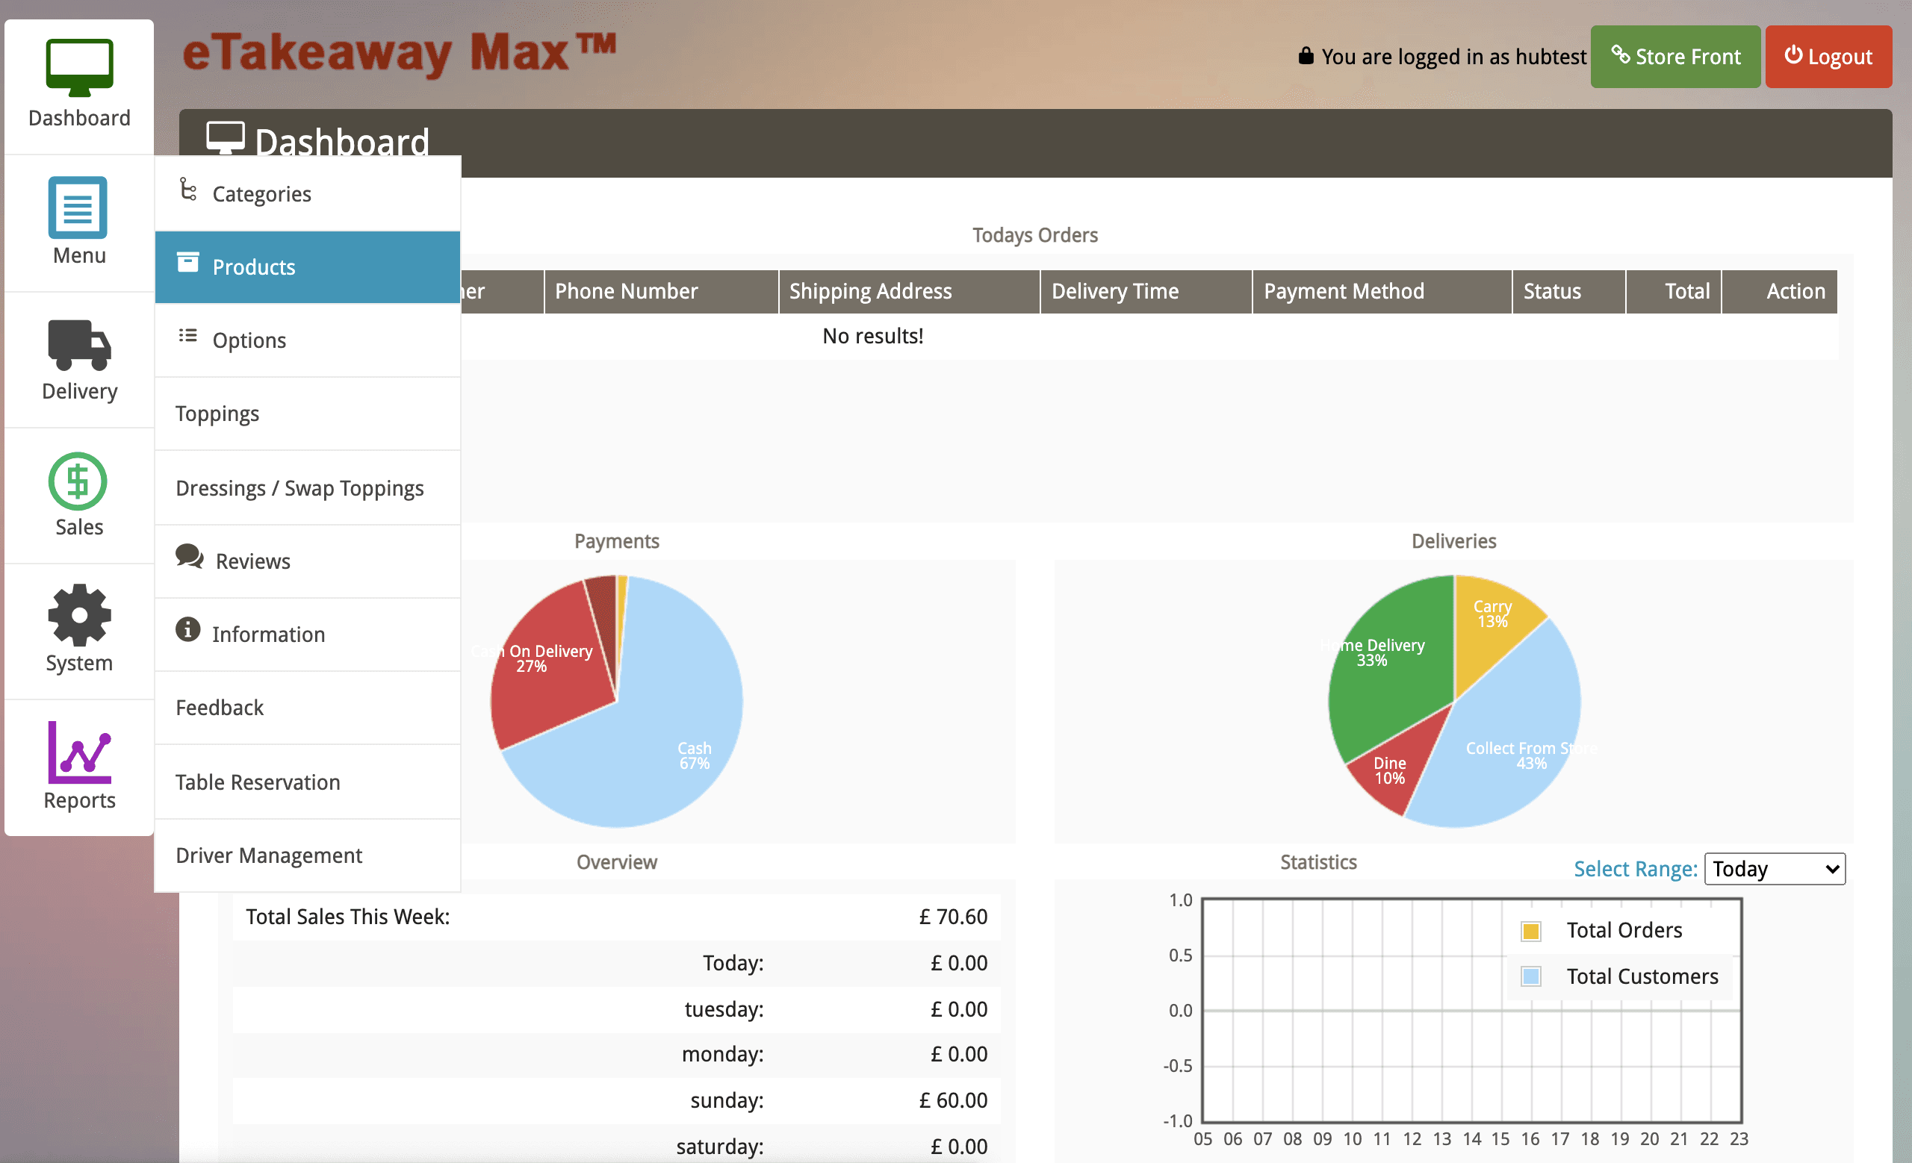1912x1163 pixels.
Task: Click the Store Front button
Action: tap(1675, 56)
